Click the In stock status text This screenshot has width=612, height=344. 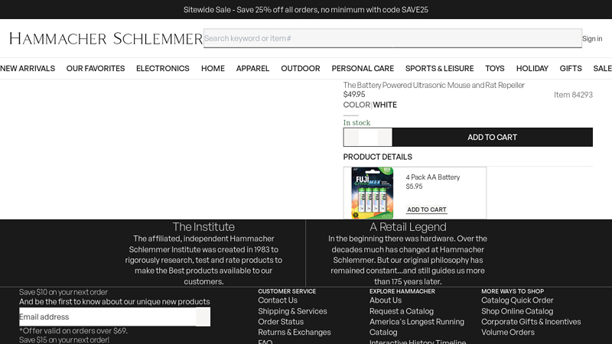356,122
